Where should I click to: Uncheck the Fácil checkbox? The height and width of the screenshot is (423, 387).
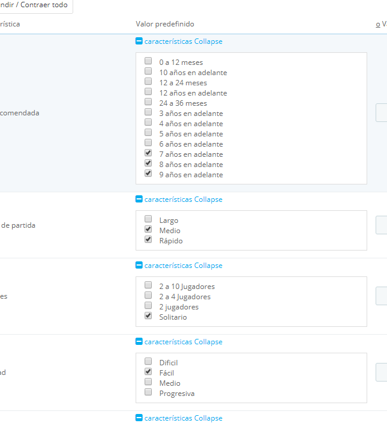[148, 371]
